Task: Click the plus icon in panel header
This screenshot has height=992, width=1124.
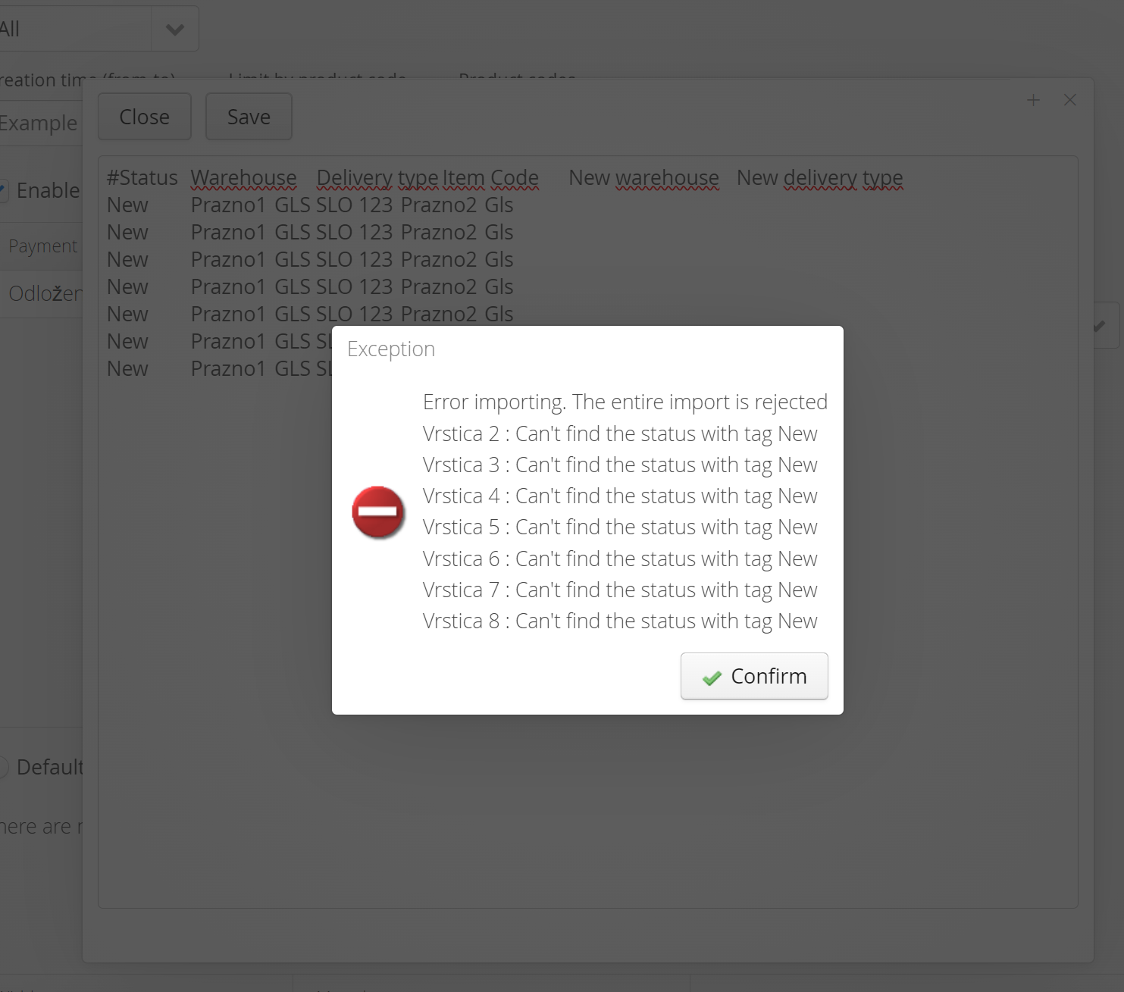Action: (x=1033, y=100)
